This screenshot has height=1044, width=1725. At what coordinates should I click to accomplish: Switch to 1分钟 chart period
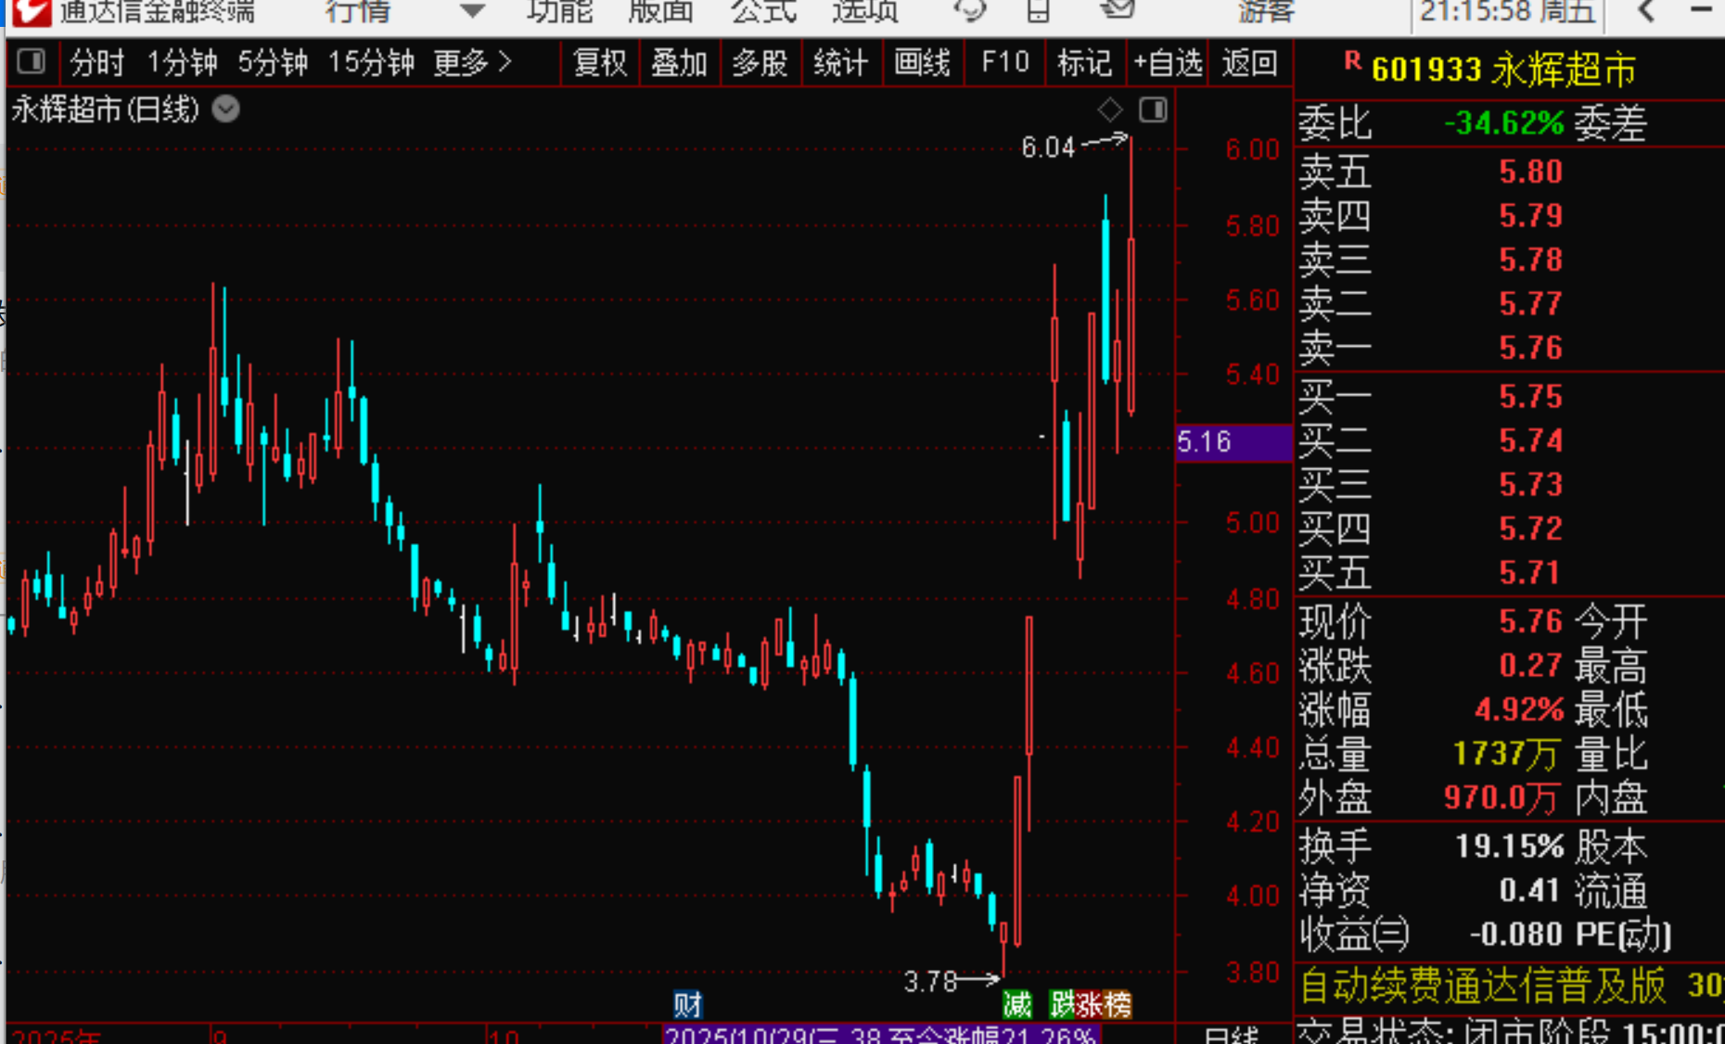pyautogui.click(x=183, y=63)
